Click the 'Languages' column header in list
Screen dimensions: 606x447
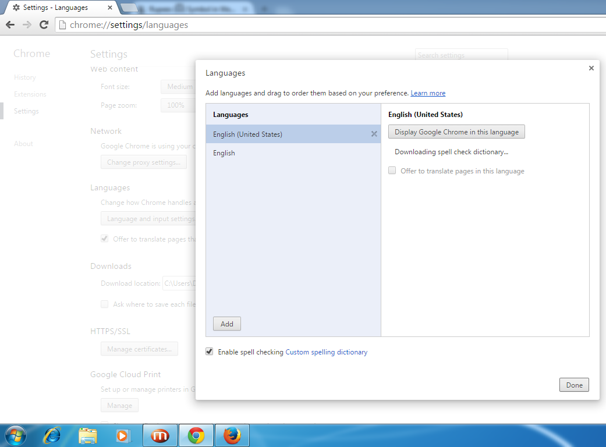[231, 115]
